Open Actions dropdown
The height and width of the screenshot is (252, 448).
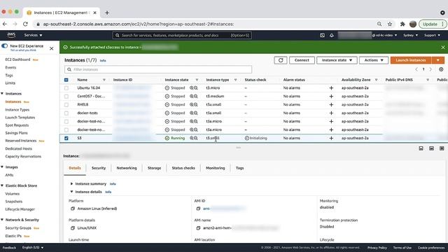pos(373,60)
